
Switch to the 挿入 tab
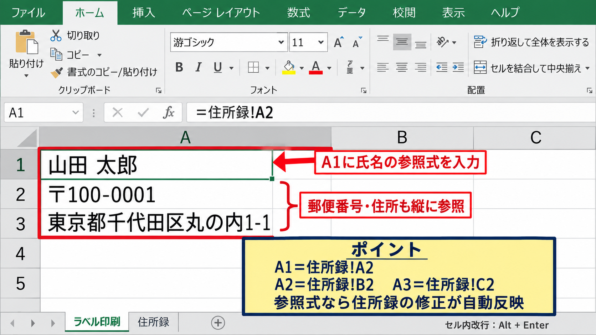click(x=144, y=13)
